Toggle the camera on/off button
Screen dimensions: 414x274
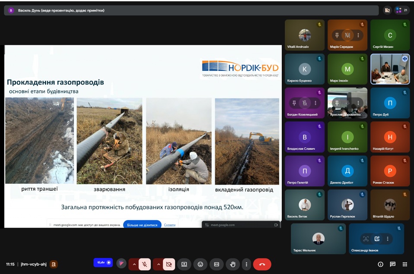click(169, 264)
